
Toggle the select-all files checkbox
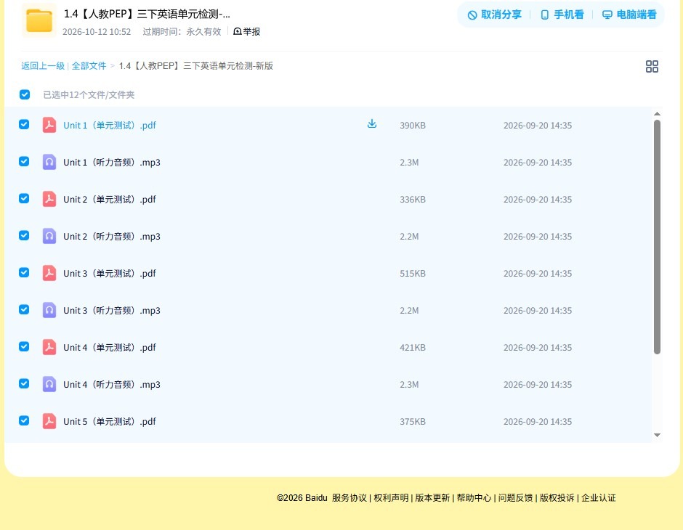coord(25,94)
